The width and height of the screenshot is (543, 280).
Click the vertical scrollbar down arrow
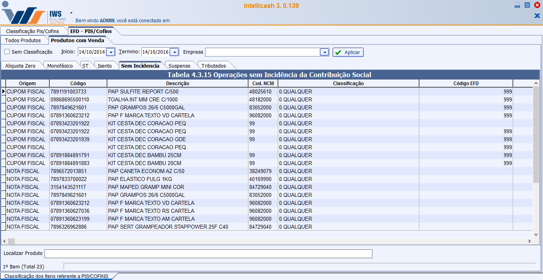(536, 235)
